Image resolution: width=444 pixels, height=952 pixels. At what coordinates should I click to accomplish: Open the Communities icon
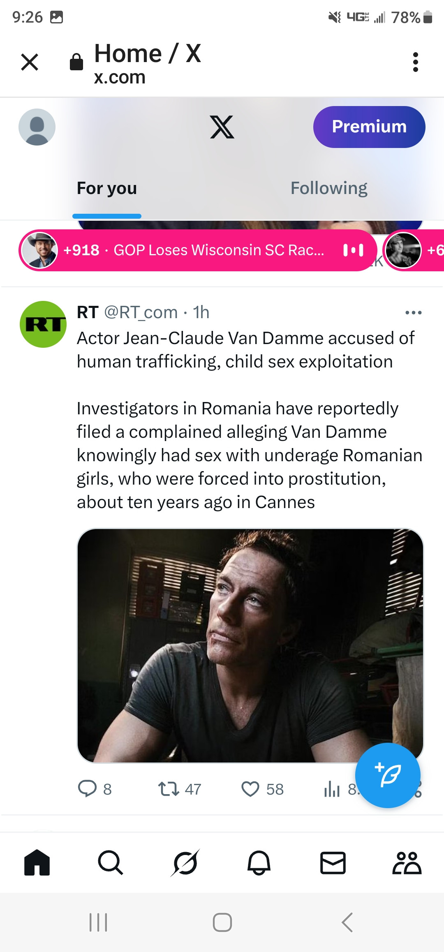pos(407,862)
